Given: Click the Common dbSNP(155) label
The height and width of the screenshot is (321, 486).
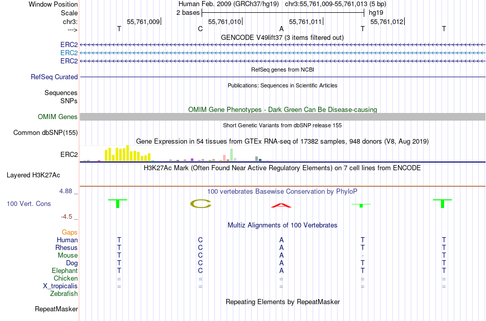Looking at the screenshot, I should (46, 132).
